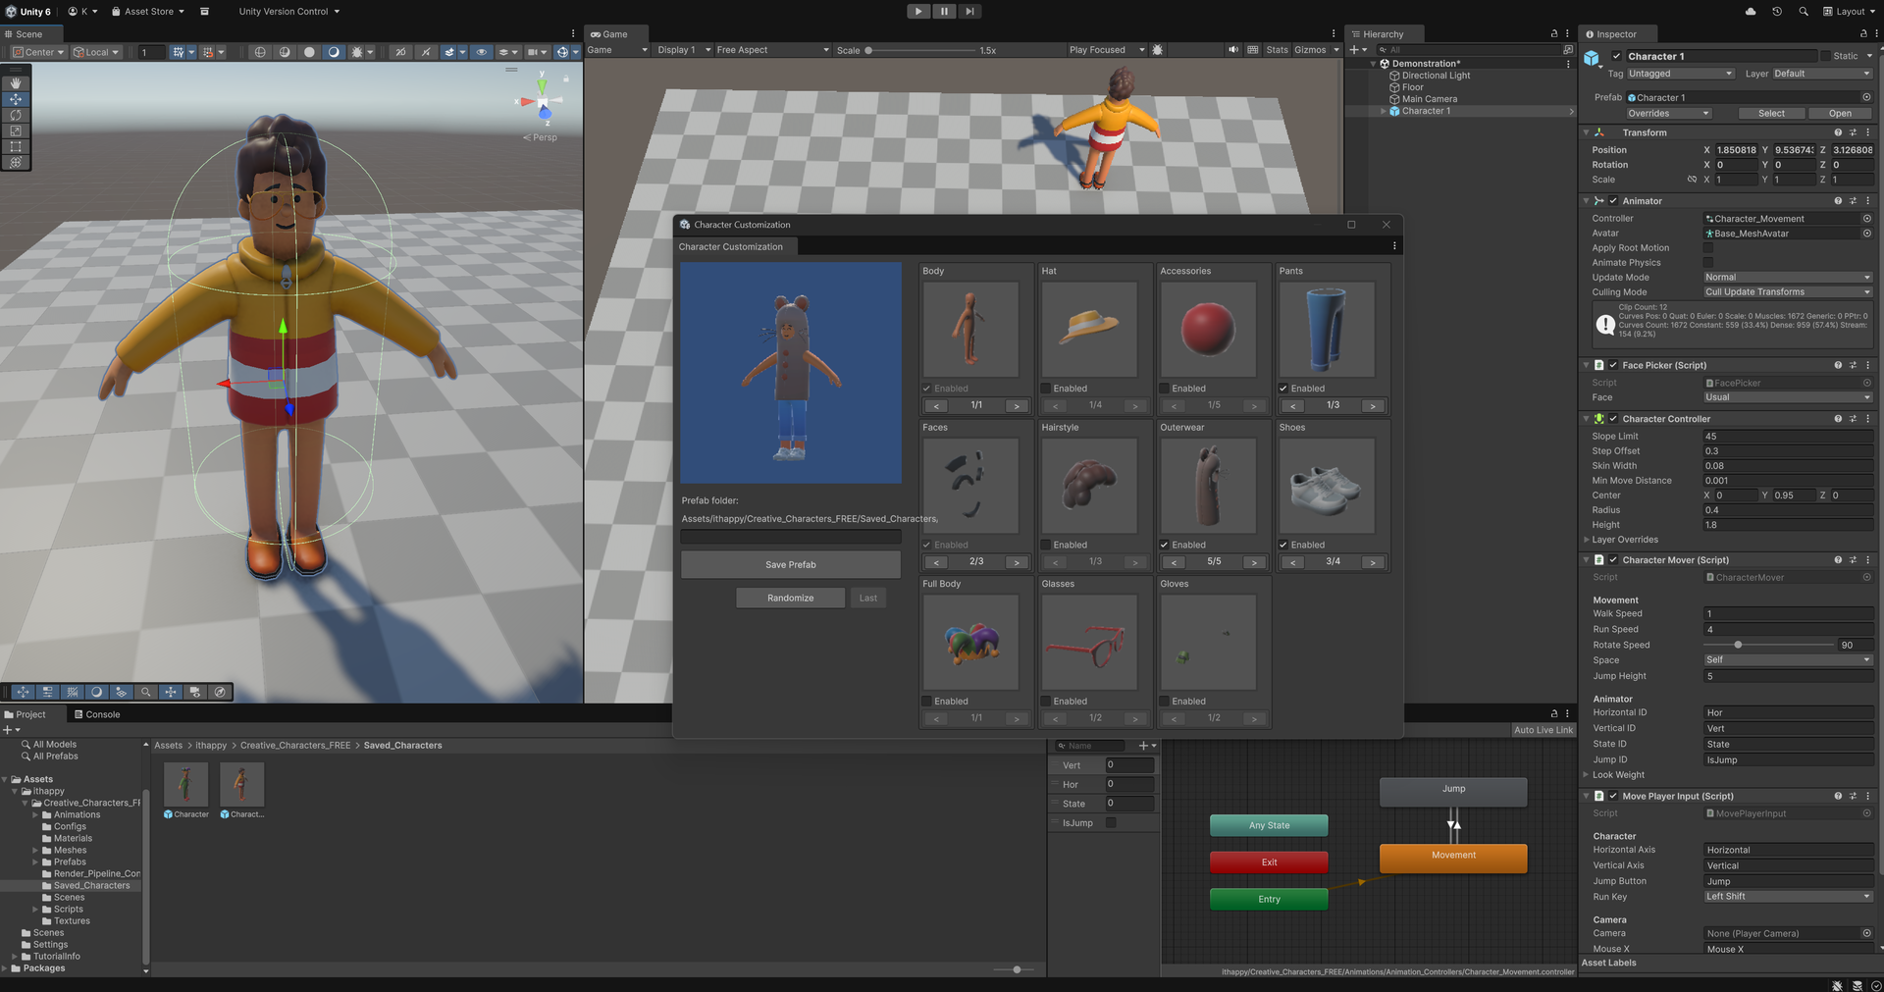Select the Rotate tool in Scene view
Viewport: 1884px width, 992px height.
[16, 115]
